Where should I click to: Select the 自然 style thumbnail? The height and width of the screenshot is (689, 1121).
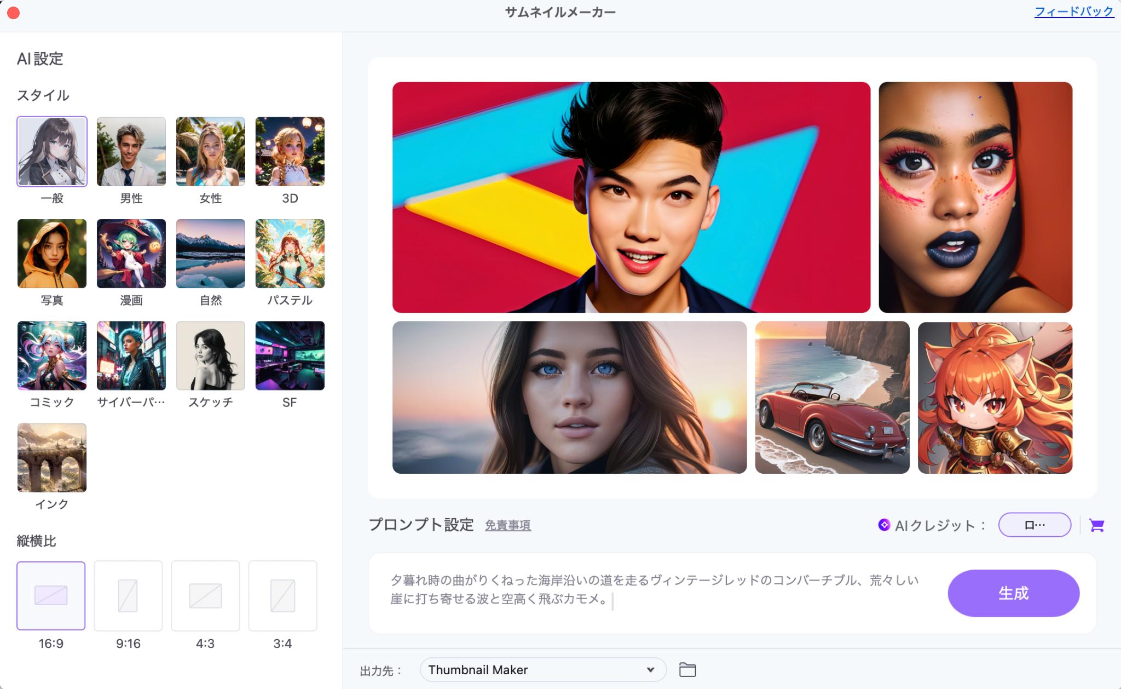[211, 254]
